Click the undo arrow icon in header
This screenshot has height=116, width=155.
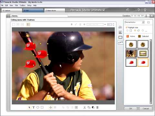click(x=128, y=10)
